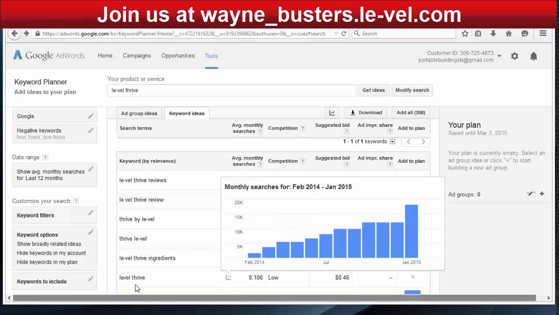
Task: Click the Add all (268) button
Action: point(411,113)
